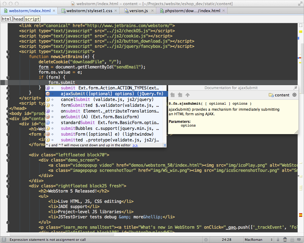Screen dimensions: 304x243
Task: Collapse the script type="text/javascript" block fold marker
Action: [8, 52]
